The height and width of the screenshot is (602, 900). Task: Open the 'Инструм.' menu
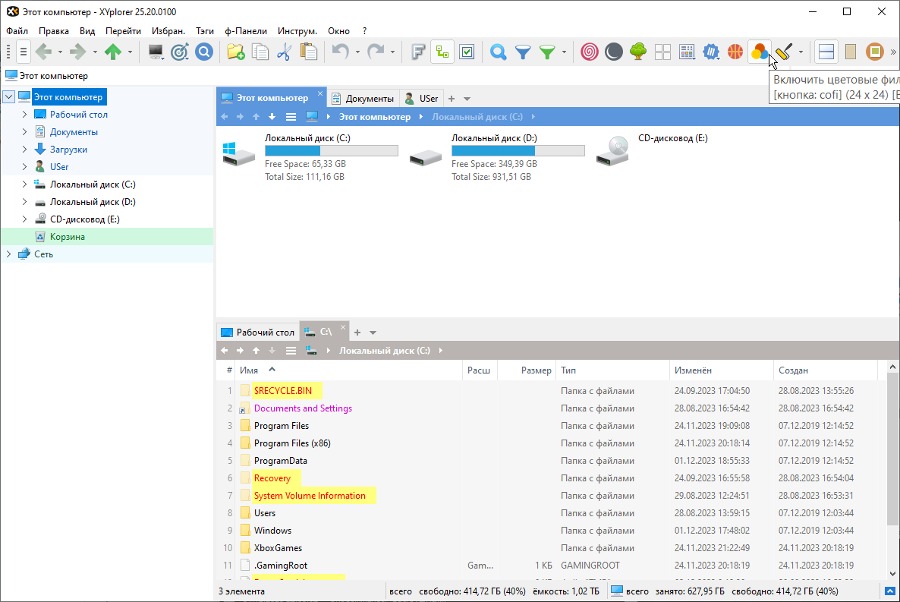pos(297,31)
